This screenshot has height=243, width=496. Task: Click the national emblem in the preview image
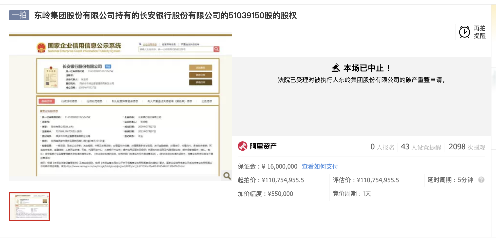[41, 47]
